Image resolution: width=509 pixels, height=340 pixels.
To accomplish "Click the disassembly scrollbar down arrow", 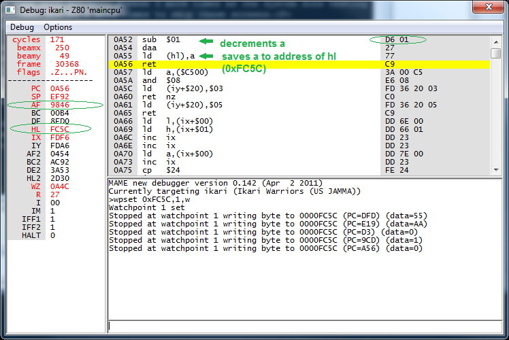I will tap(495, 170).
